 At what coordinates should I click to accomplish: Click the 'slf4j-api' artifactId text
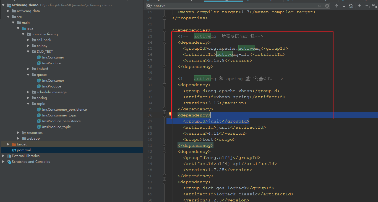(x=229, y=164)
